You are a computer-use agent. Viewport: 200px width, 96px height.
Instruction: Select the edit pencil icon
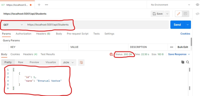point(178,14)
